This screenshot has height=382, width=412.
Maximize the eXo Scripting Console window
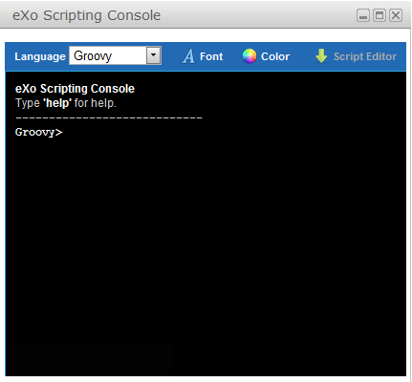click(x=379, y=15)
